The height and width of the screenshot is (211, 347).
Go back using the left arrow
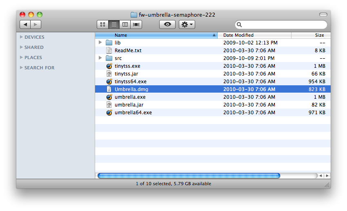pos(25,24)
